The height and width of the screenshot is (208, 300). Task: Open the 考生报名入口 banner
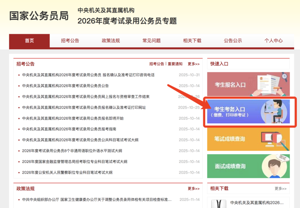tap(248, 84)
